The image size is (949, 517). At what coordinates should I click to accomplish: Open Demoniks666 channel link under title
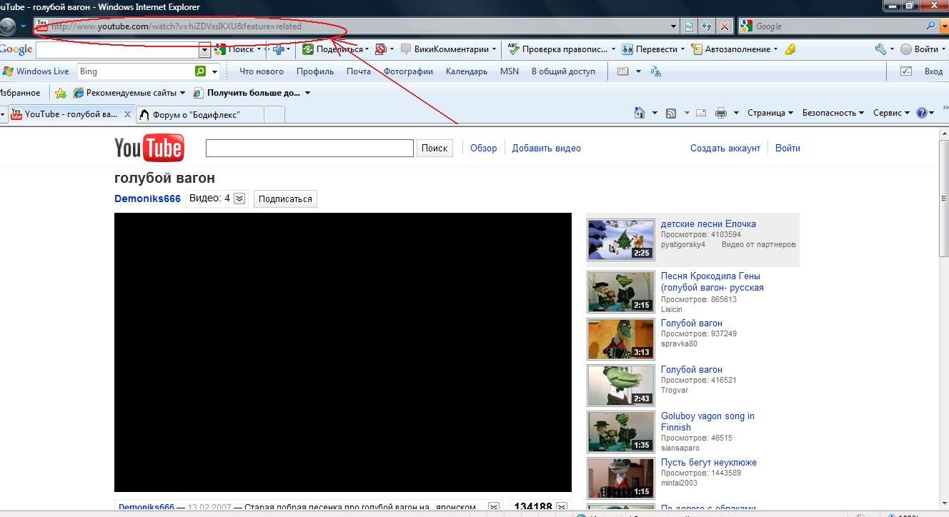[x=147, y=199]
